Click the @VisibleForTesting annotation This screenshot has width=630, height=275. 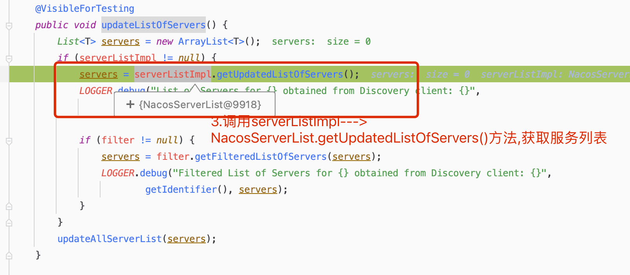pyautogui.click(x=85, y=9)
